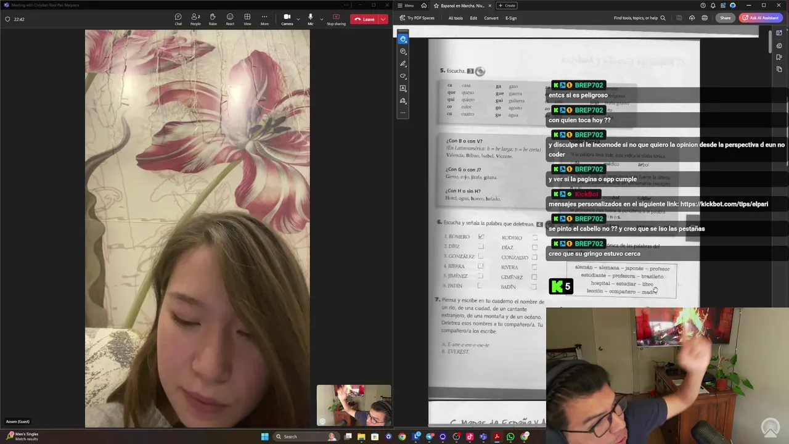Click the shield security icon beside meeting timer
Image resolution: width=789 pixels, height=444 pixels.
[7, 19]
